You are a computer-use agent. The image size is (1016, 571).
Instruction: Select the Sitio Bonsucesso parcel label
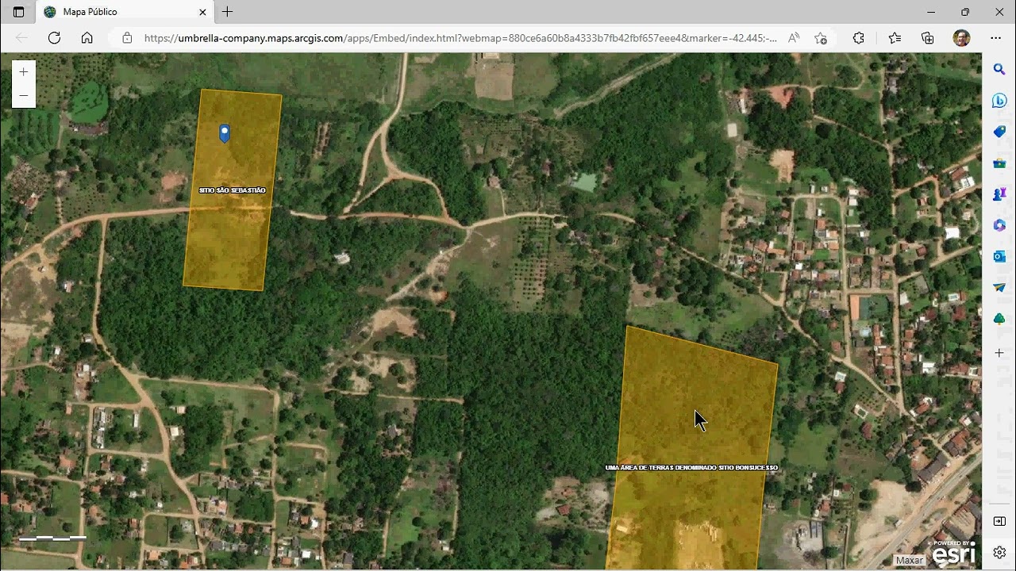click(691, 468)
